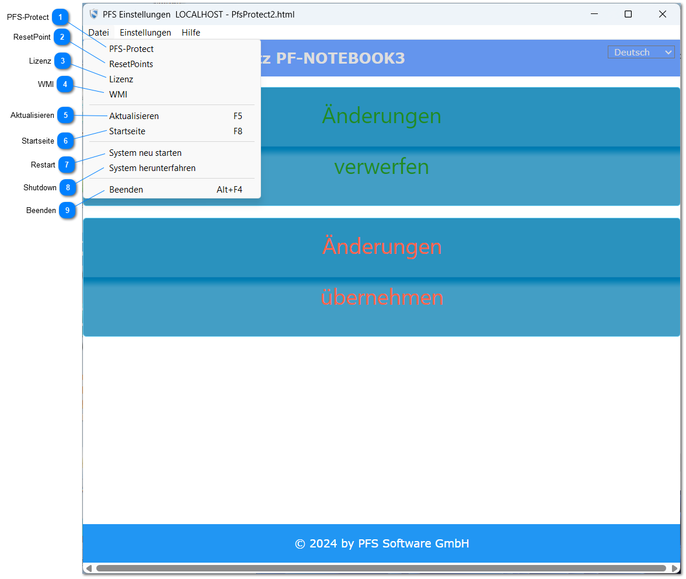
Task: Click Beenden to exit the application
Action: pyautogui.click(x=126, y=190)
